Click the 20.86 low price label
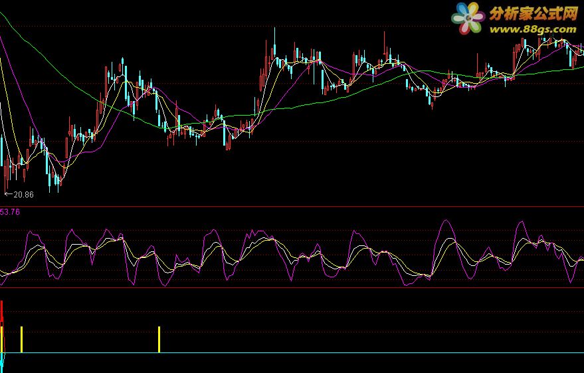 click(x=23, y=195)
